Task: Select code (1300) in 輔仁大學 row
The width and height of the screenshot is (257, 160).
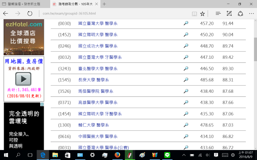Action: click(x=64, y=125)
